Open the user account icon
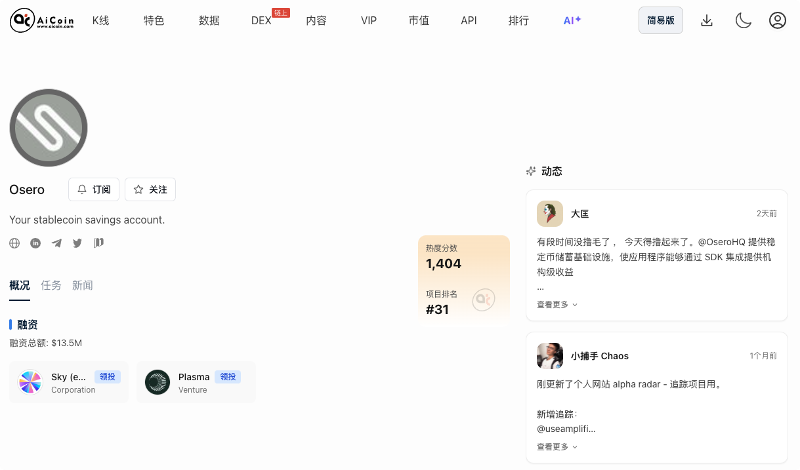 (778, 20)
